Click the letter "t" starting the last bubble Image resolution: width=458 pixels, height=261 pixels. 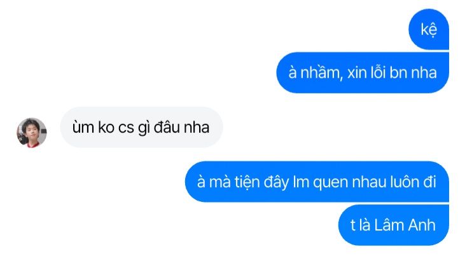[353, 225]
